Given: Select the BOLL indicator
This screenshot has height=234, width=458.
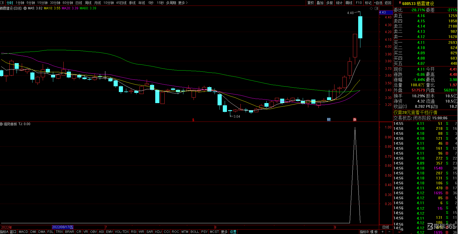Looking at the screenshot, I should [x=195, y=232].
